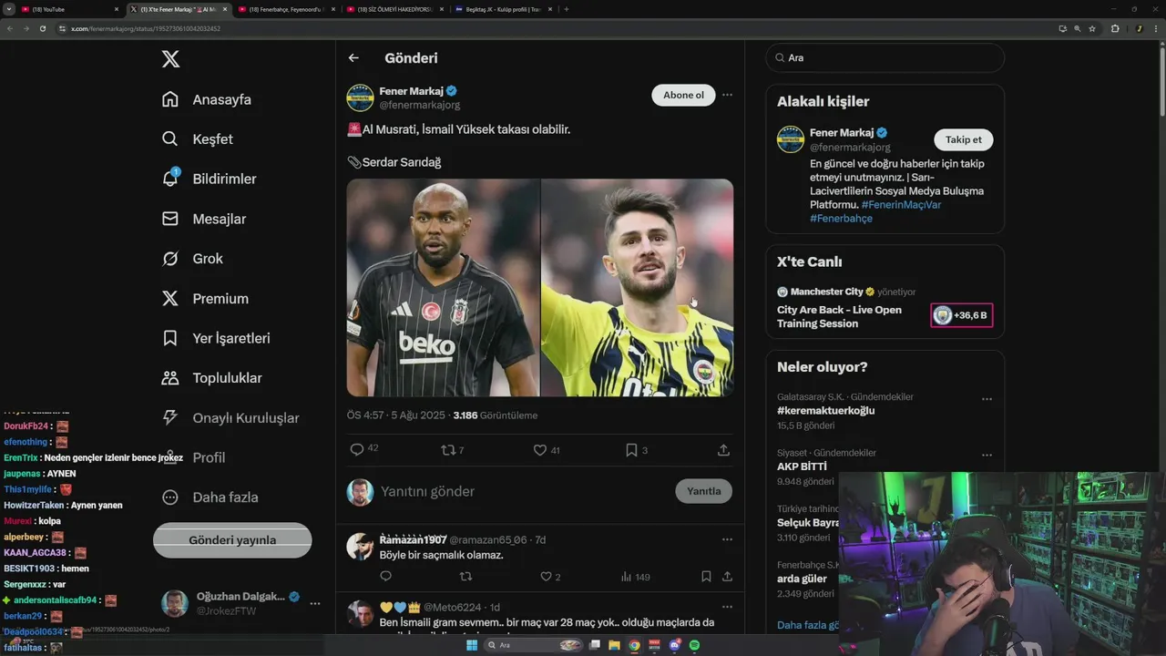Open Anasayfa home page
The height and width of the screenshot is (656, 1166).
coord(207,99)
